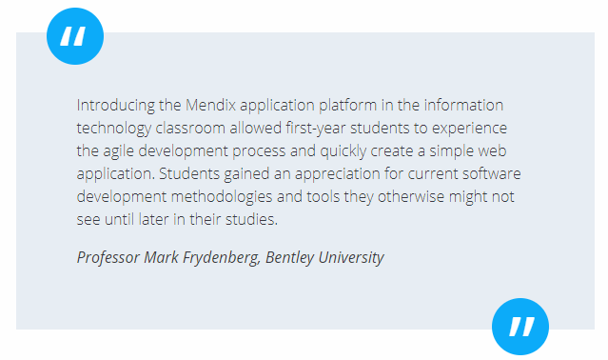Click the words "development methodologies"

pos(174,197)
